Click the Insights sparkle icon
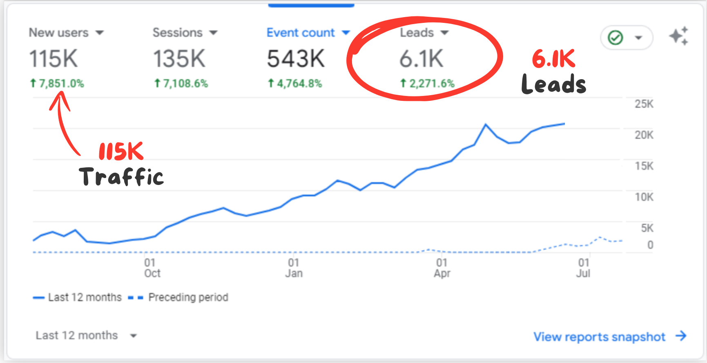The width and height of the screenshot is (707, 363). click(x=678, y=36)
